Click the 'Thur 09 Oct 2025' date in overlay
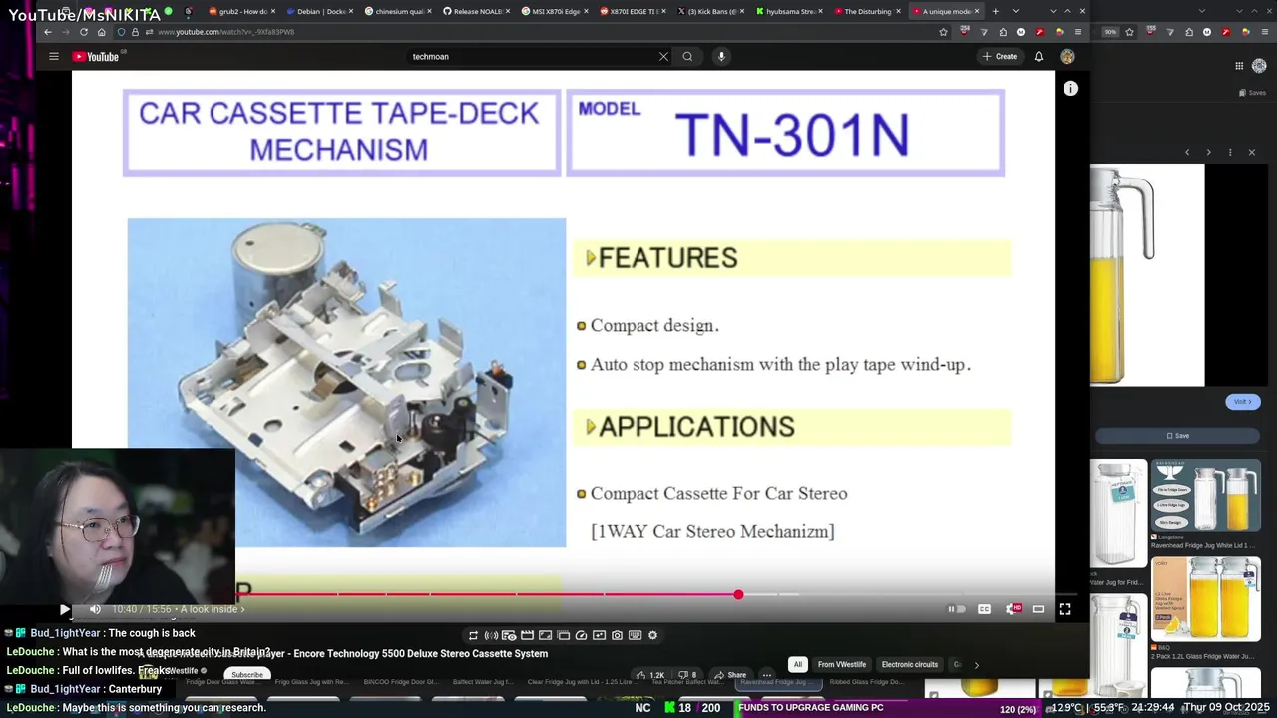 (x=1224, y=707)
